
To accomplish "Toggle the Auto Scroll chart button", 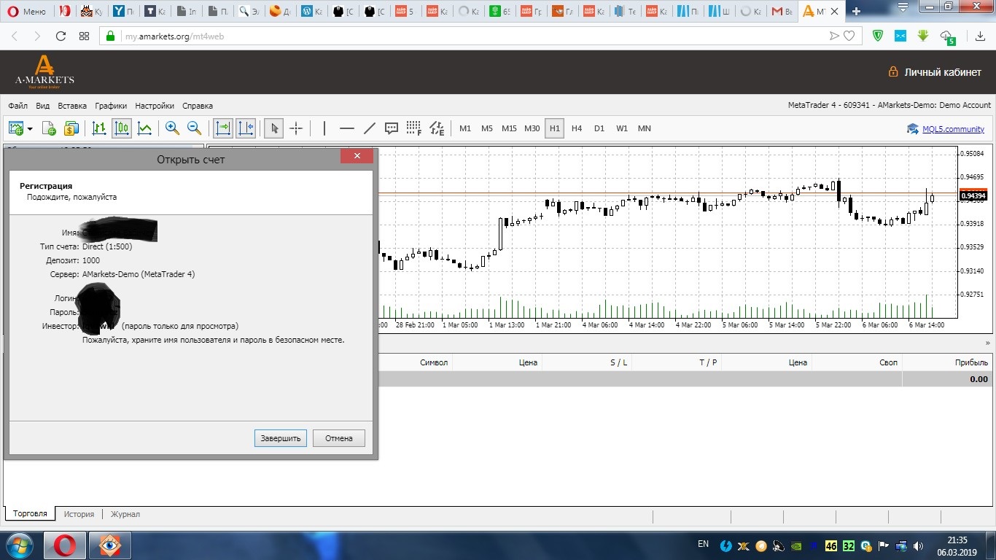I will (x=222, y=128).
